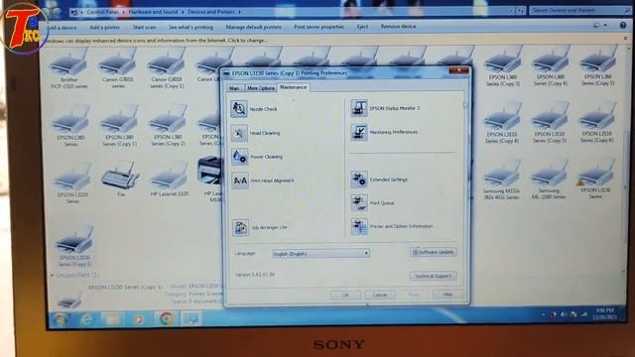Screen dimensions: 635x357
Task: Select the Maintenance tab
Action: [294, 87]
